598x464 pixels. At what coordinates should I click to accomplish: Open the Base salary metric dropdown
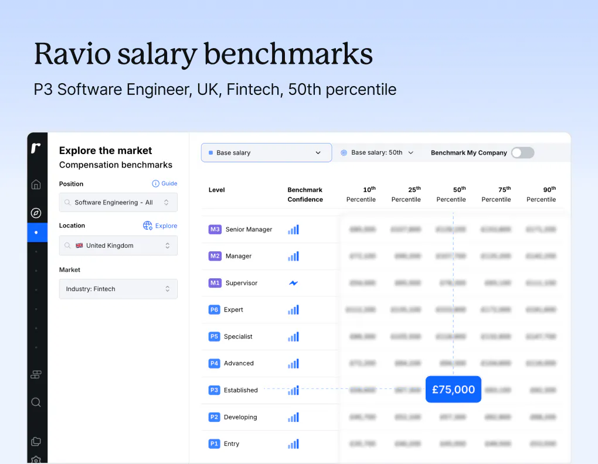coord(266,152)
